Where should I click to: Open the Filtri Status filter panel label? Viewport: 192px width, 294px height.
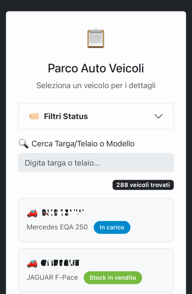click(66, 116)
